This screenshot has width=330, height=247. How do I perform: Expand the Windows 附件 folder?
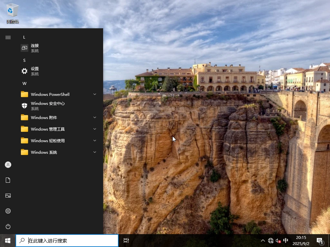point(94,117)
